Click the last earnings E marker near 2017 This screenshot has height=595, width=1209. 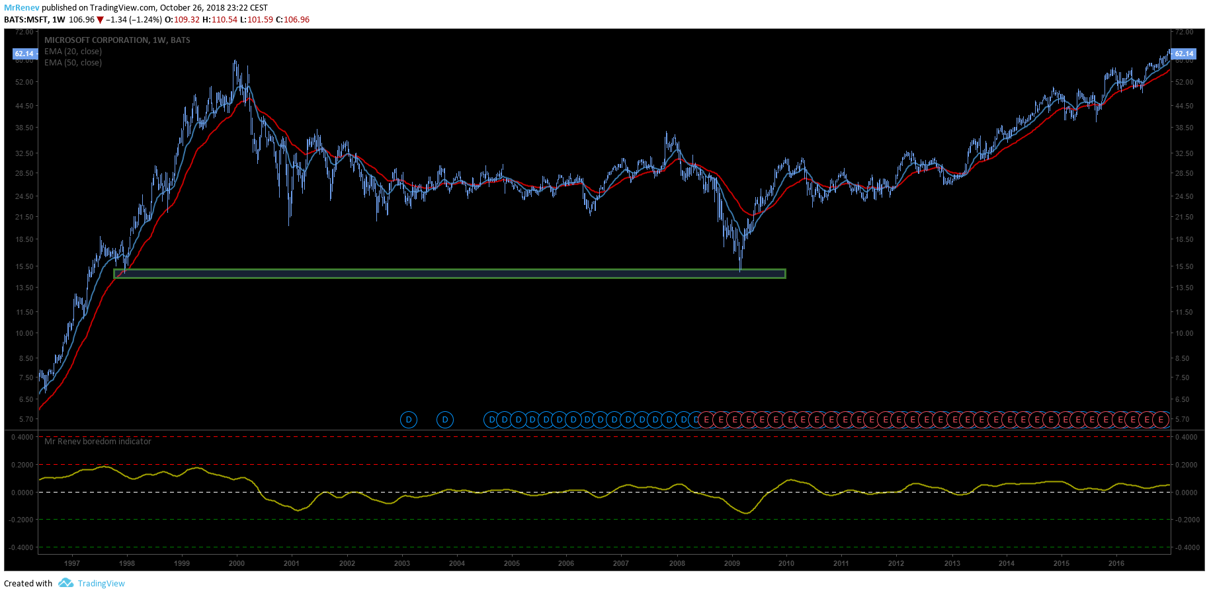click(1161, 420)
